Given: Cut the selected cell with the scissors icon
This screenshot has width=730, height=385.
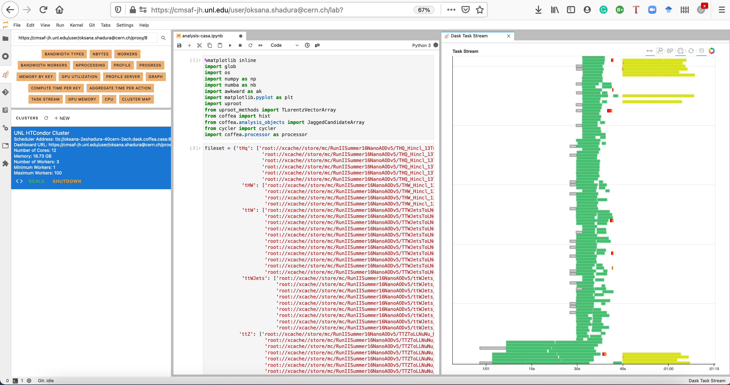Looking at the screenshot, I should pyautogui.click(x=199, y=45).
